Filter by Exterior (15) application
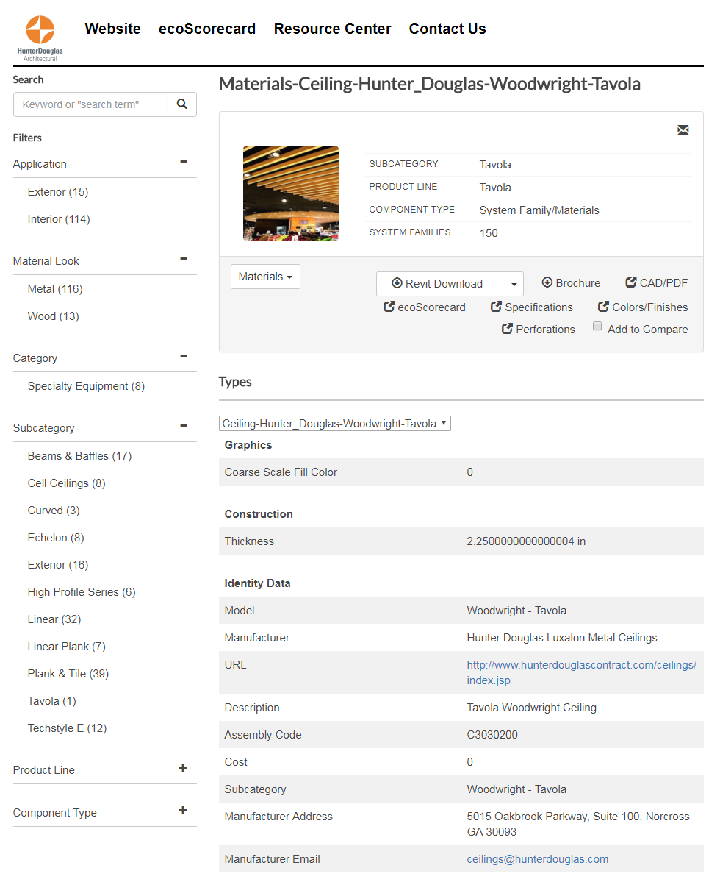720x882 pixels. (x=58, y=192)
